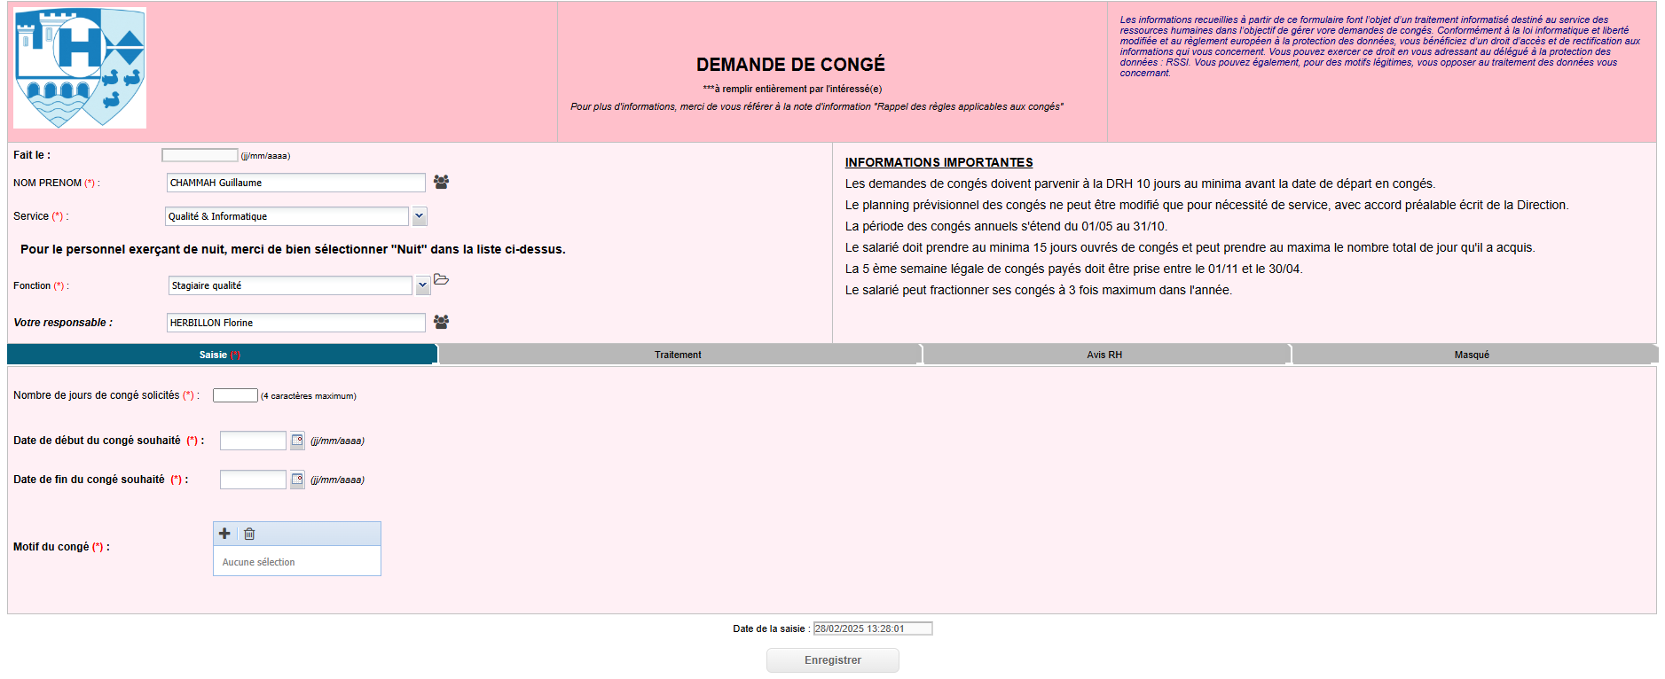Focus the number of leave days field
This screenshot has height=679, width=1665.
click(x=235, y=395)
